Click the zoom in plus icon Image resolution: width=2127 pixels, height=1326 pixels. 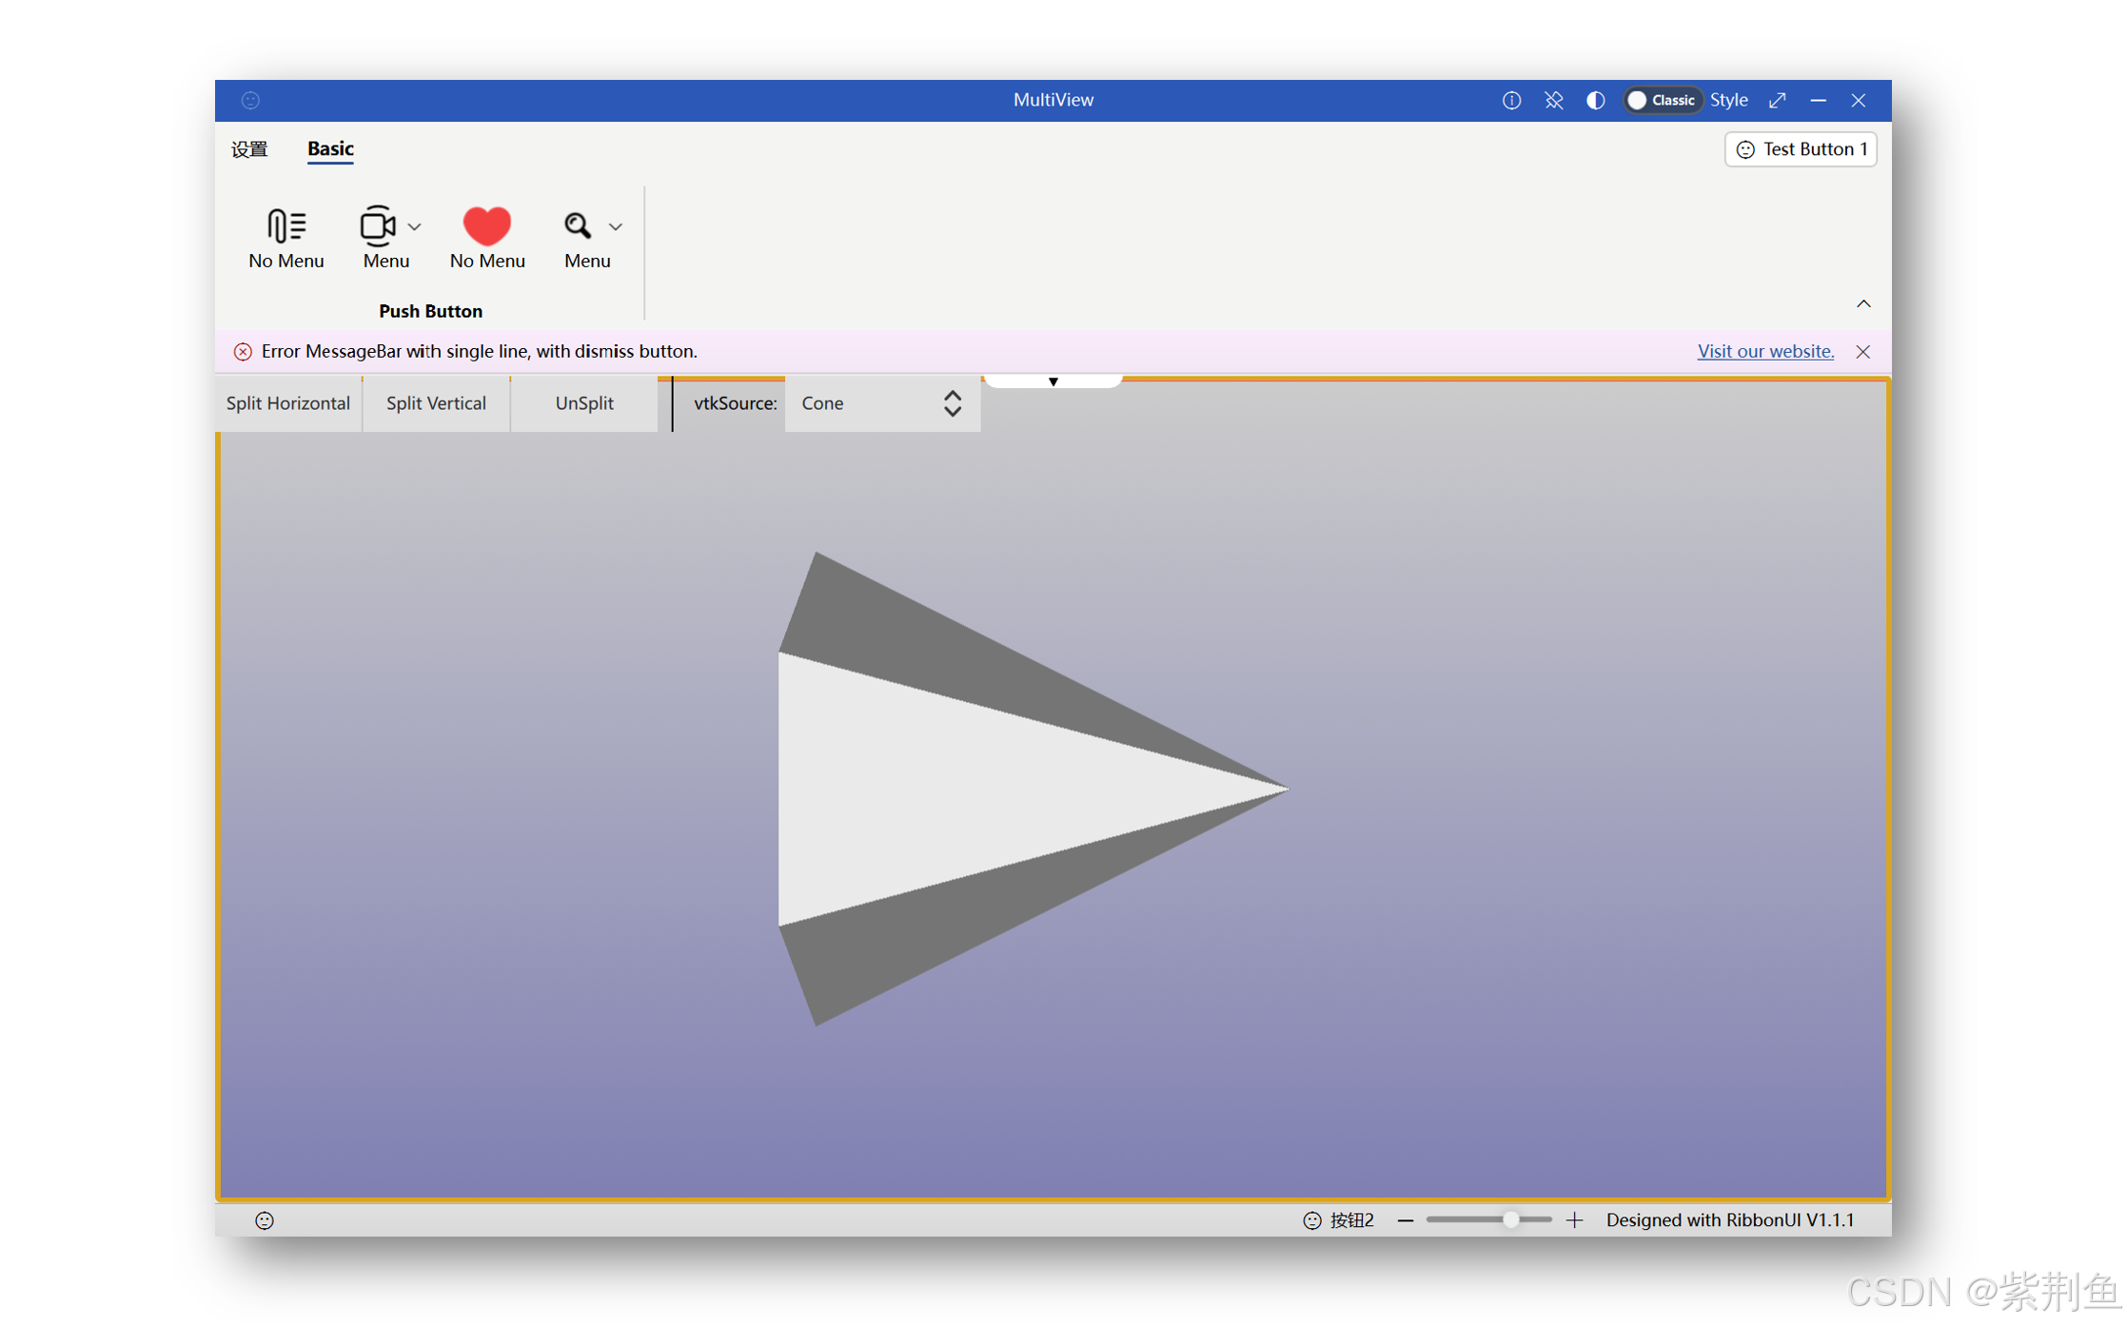[x=1574, y=1219]
